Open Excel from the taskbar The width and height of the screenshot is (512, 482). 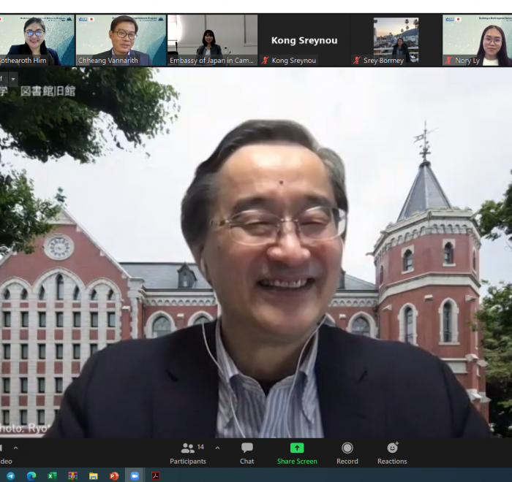(x=52, y=475)
